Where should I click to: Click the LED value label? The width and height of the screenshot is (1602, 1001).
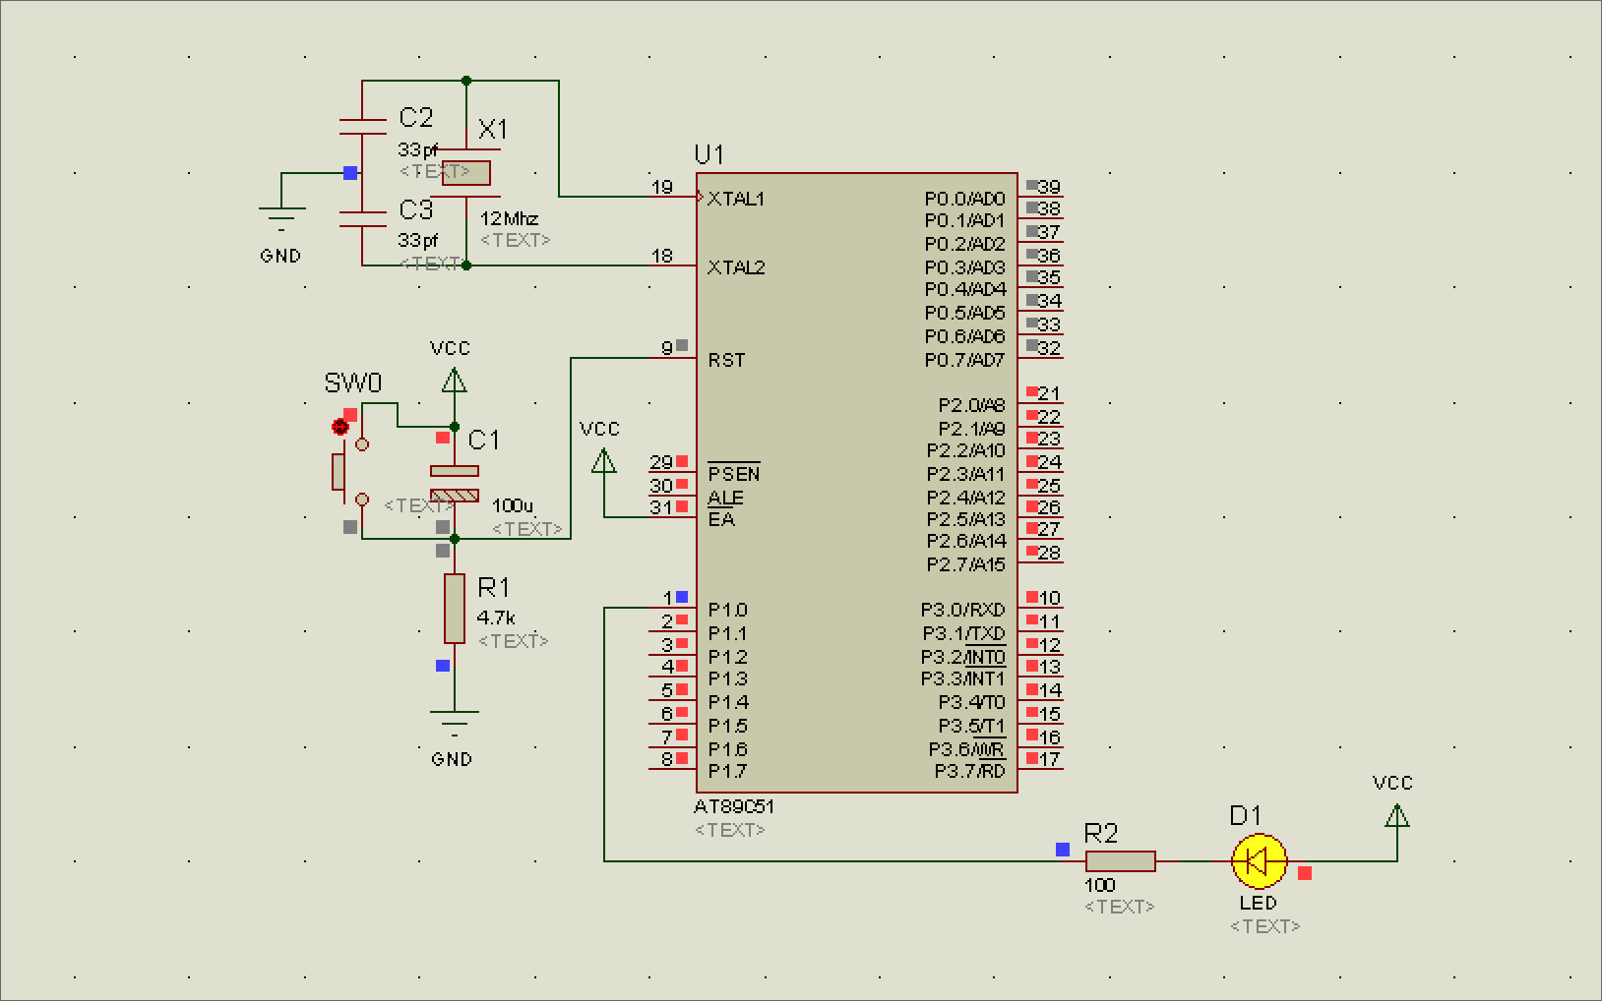(x=1259, y=903)
